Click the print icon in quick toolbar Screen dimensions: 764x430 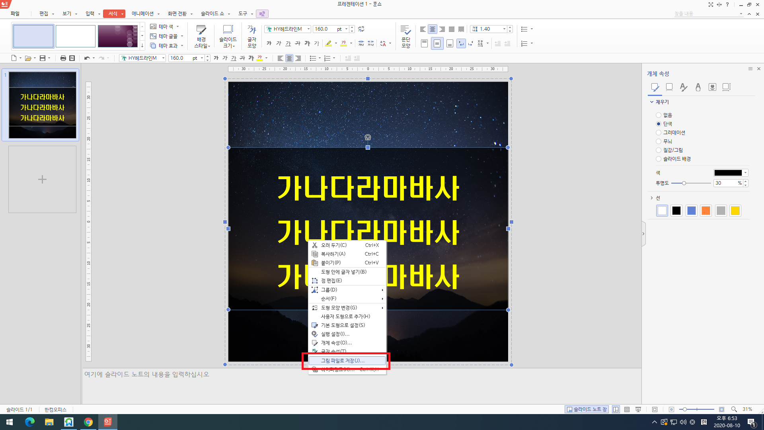pos(63,58)
